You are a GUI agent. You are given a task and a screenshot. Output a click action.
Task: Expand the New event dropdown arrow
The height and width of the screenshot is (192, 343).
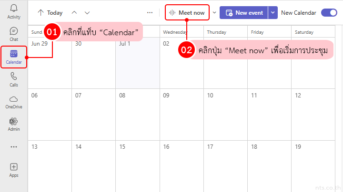tap(273, 13)
